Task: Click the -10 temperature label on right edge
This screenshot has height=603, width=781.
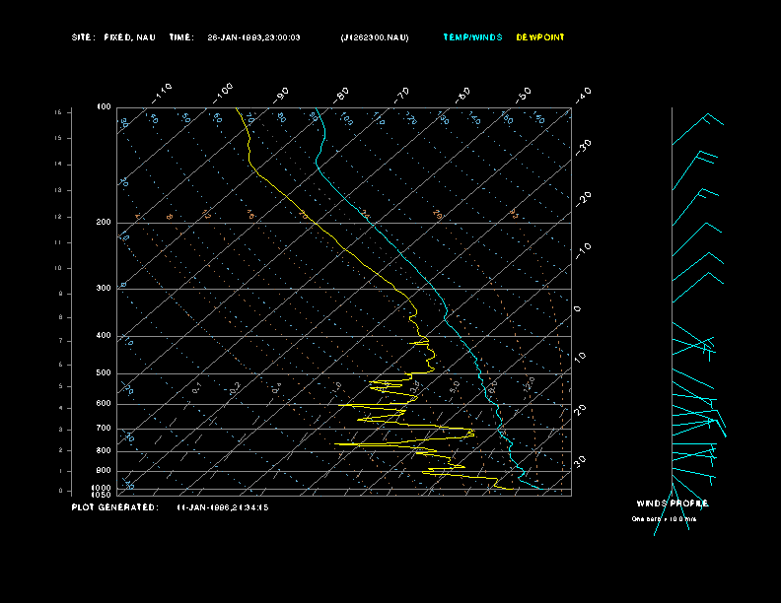Action: [x=583, y=251]
